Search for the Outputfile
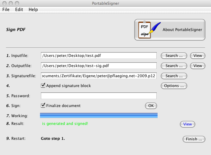The width and height of the screenshot is (211, 155). click(x=174, y=66)
